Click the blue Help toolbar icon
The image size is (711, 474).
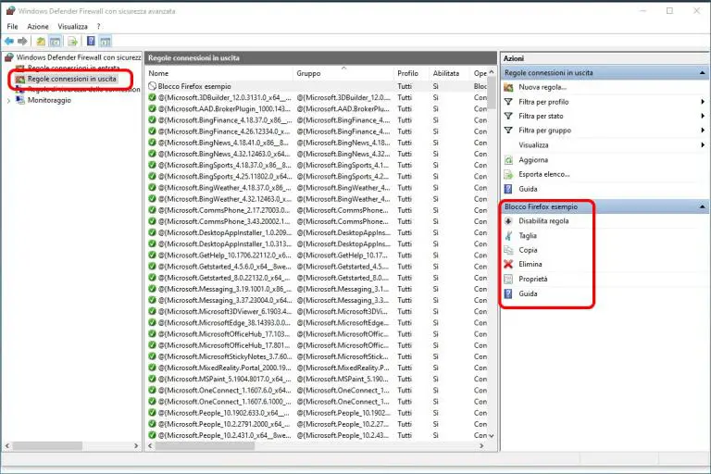pos(91,42)
